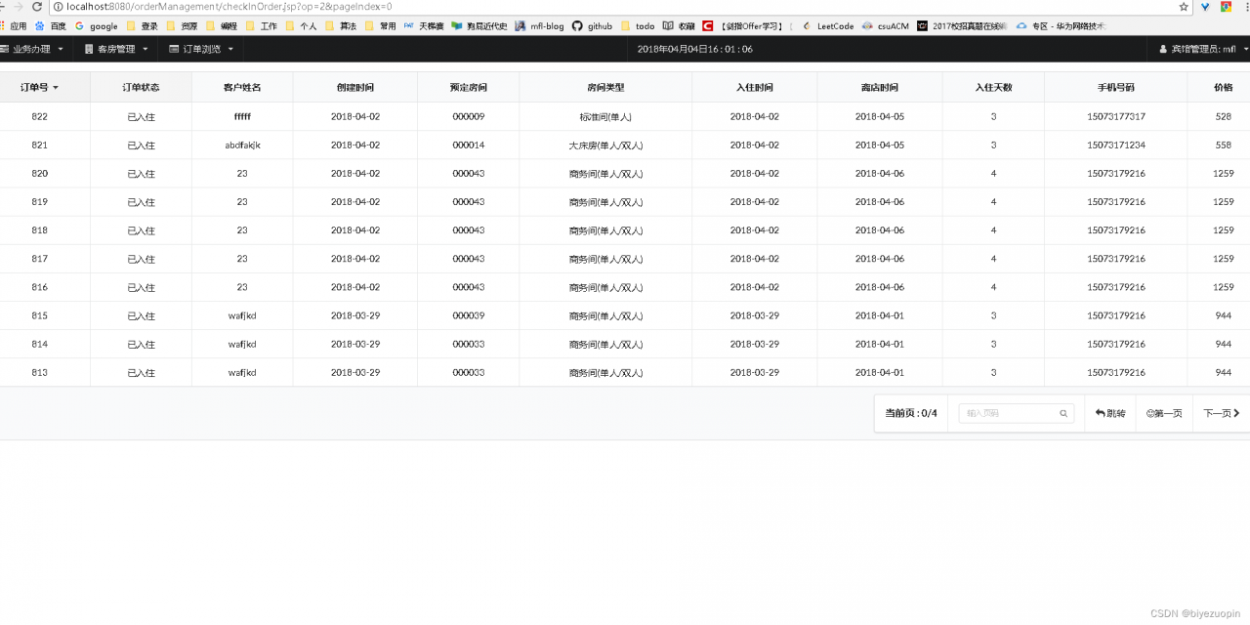The height and width of the screenshot is (625, 1250).
Task: Open the 资源 bookmark folder
Action: click(x=182, y=26)
